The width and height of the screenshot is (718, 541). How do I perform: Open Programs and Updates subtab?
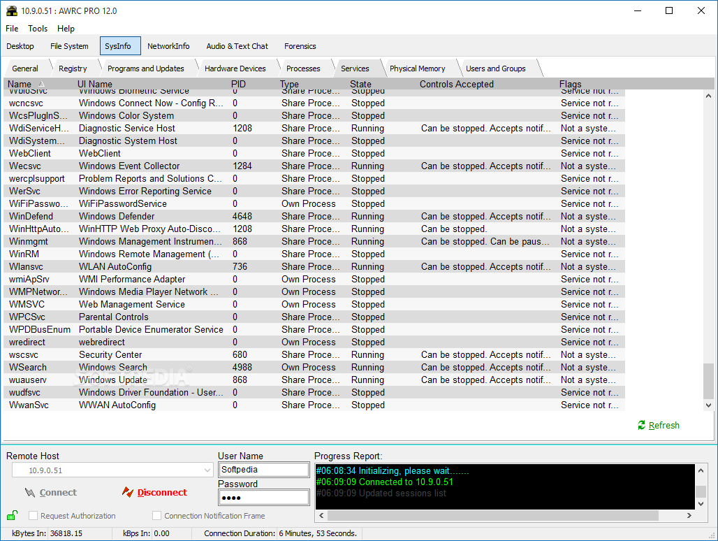[x=145, y=68]
